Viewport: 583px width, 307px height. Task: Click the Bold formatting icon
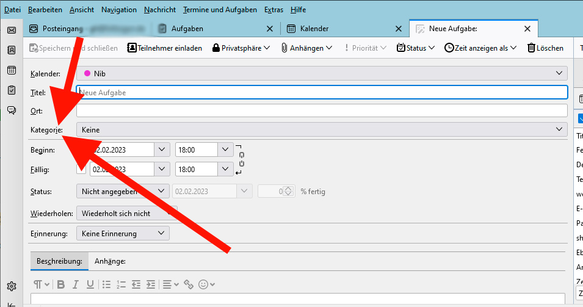60,284
